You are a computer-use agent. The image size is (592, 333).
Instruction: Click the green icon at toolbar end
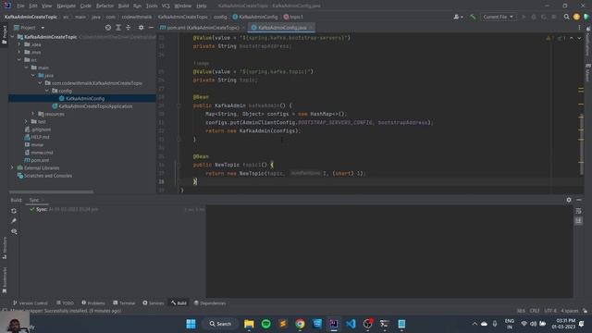[586, 17]
